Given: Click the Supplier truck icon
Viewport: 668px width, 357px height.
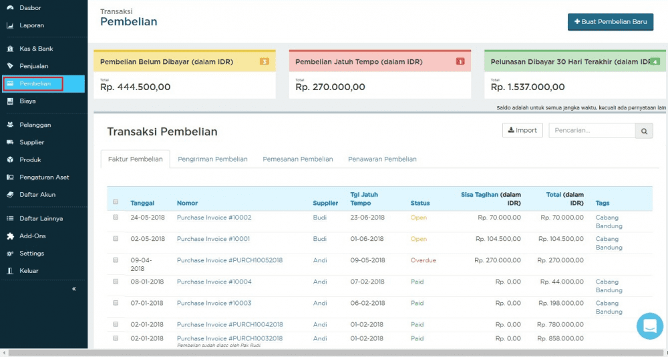Looking at the screenshot, I should pos(10,142).
